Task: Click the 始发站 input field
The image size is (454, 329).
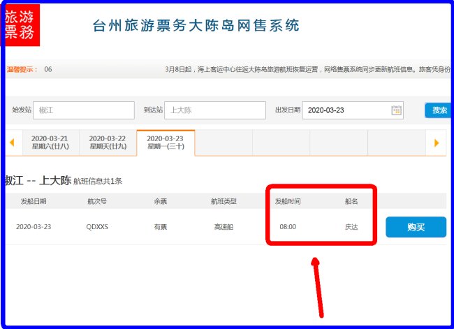Action: pos(84,110)
